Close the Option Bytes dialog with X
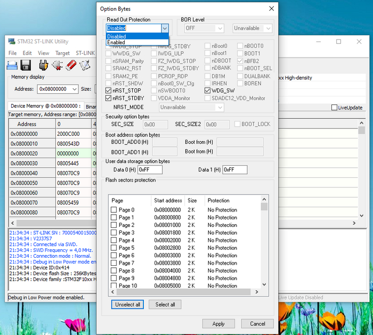 tap(271, 9)
